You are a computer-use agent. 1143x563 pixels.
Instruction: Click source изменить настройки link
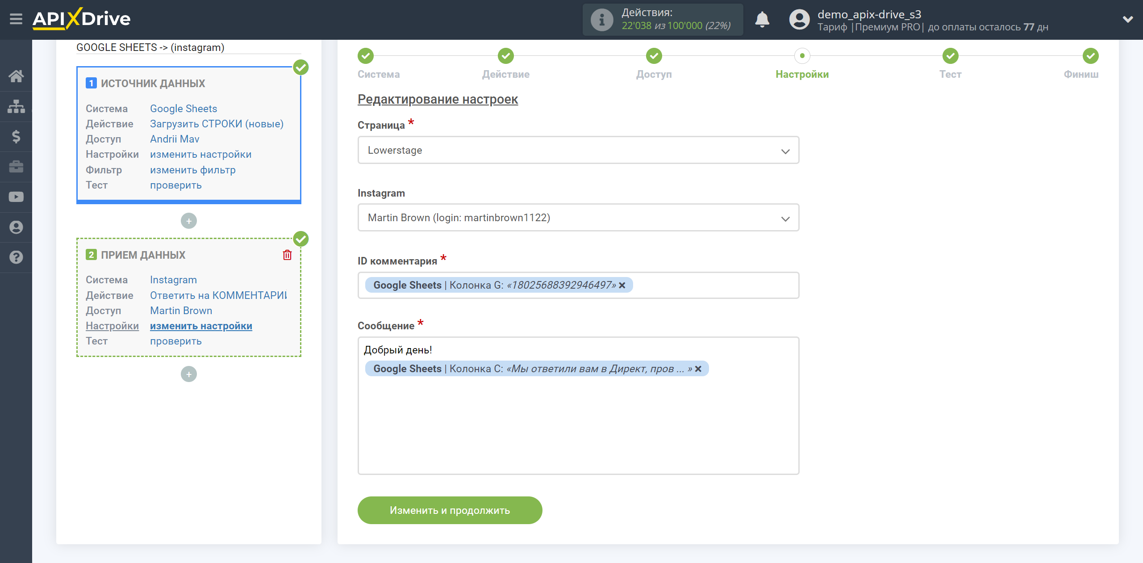pos(201,154)
